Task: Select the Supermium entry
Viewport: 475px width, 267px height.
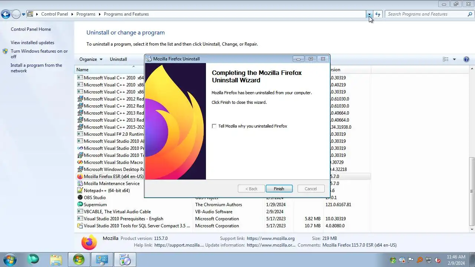Action: click(x=223, y=205)
